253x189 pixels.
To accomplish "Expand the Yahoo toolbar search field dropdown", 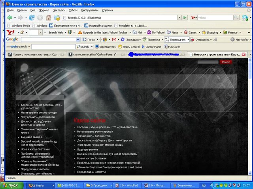I will pos(40,32).
